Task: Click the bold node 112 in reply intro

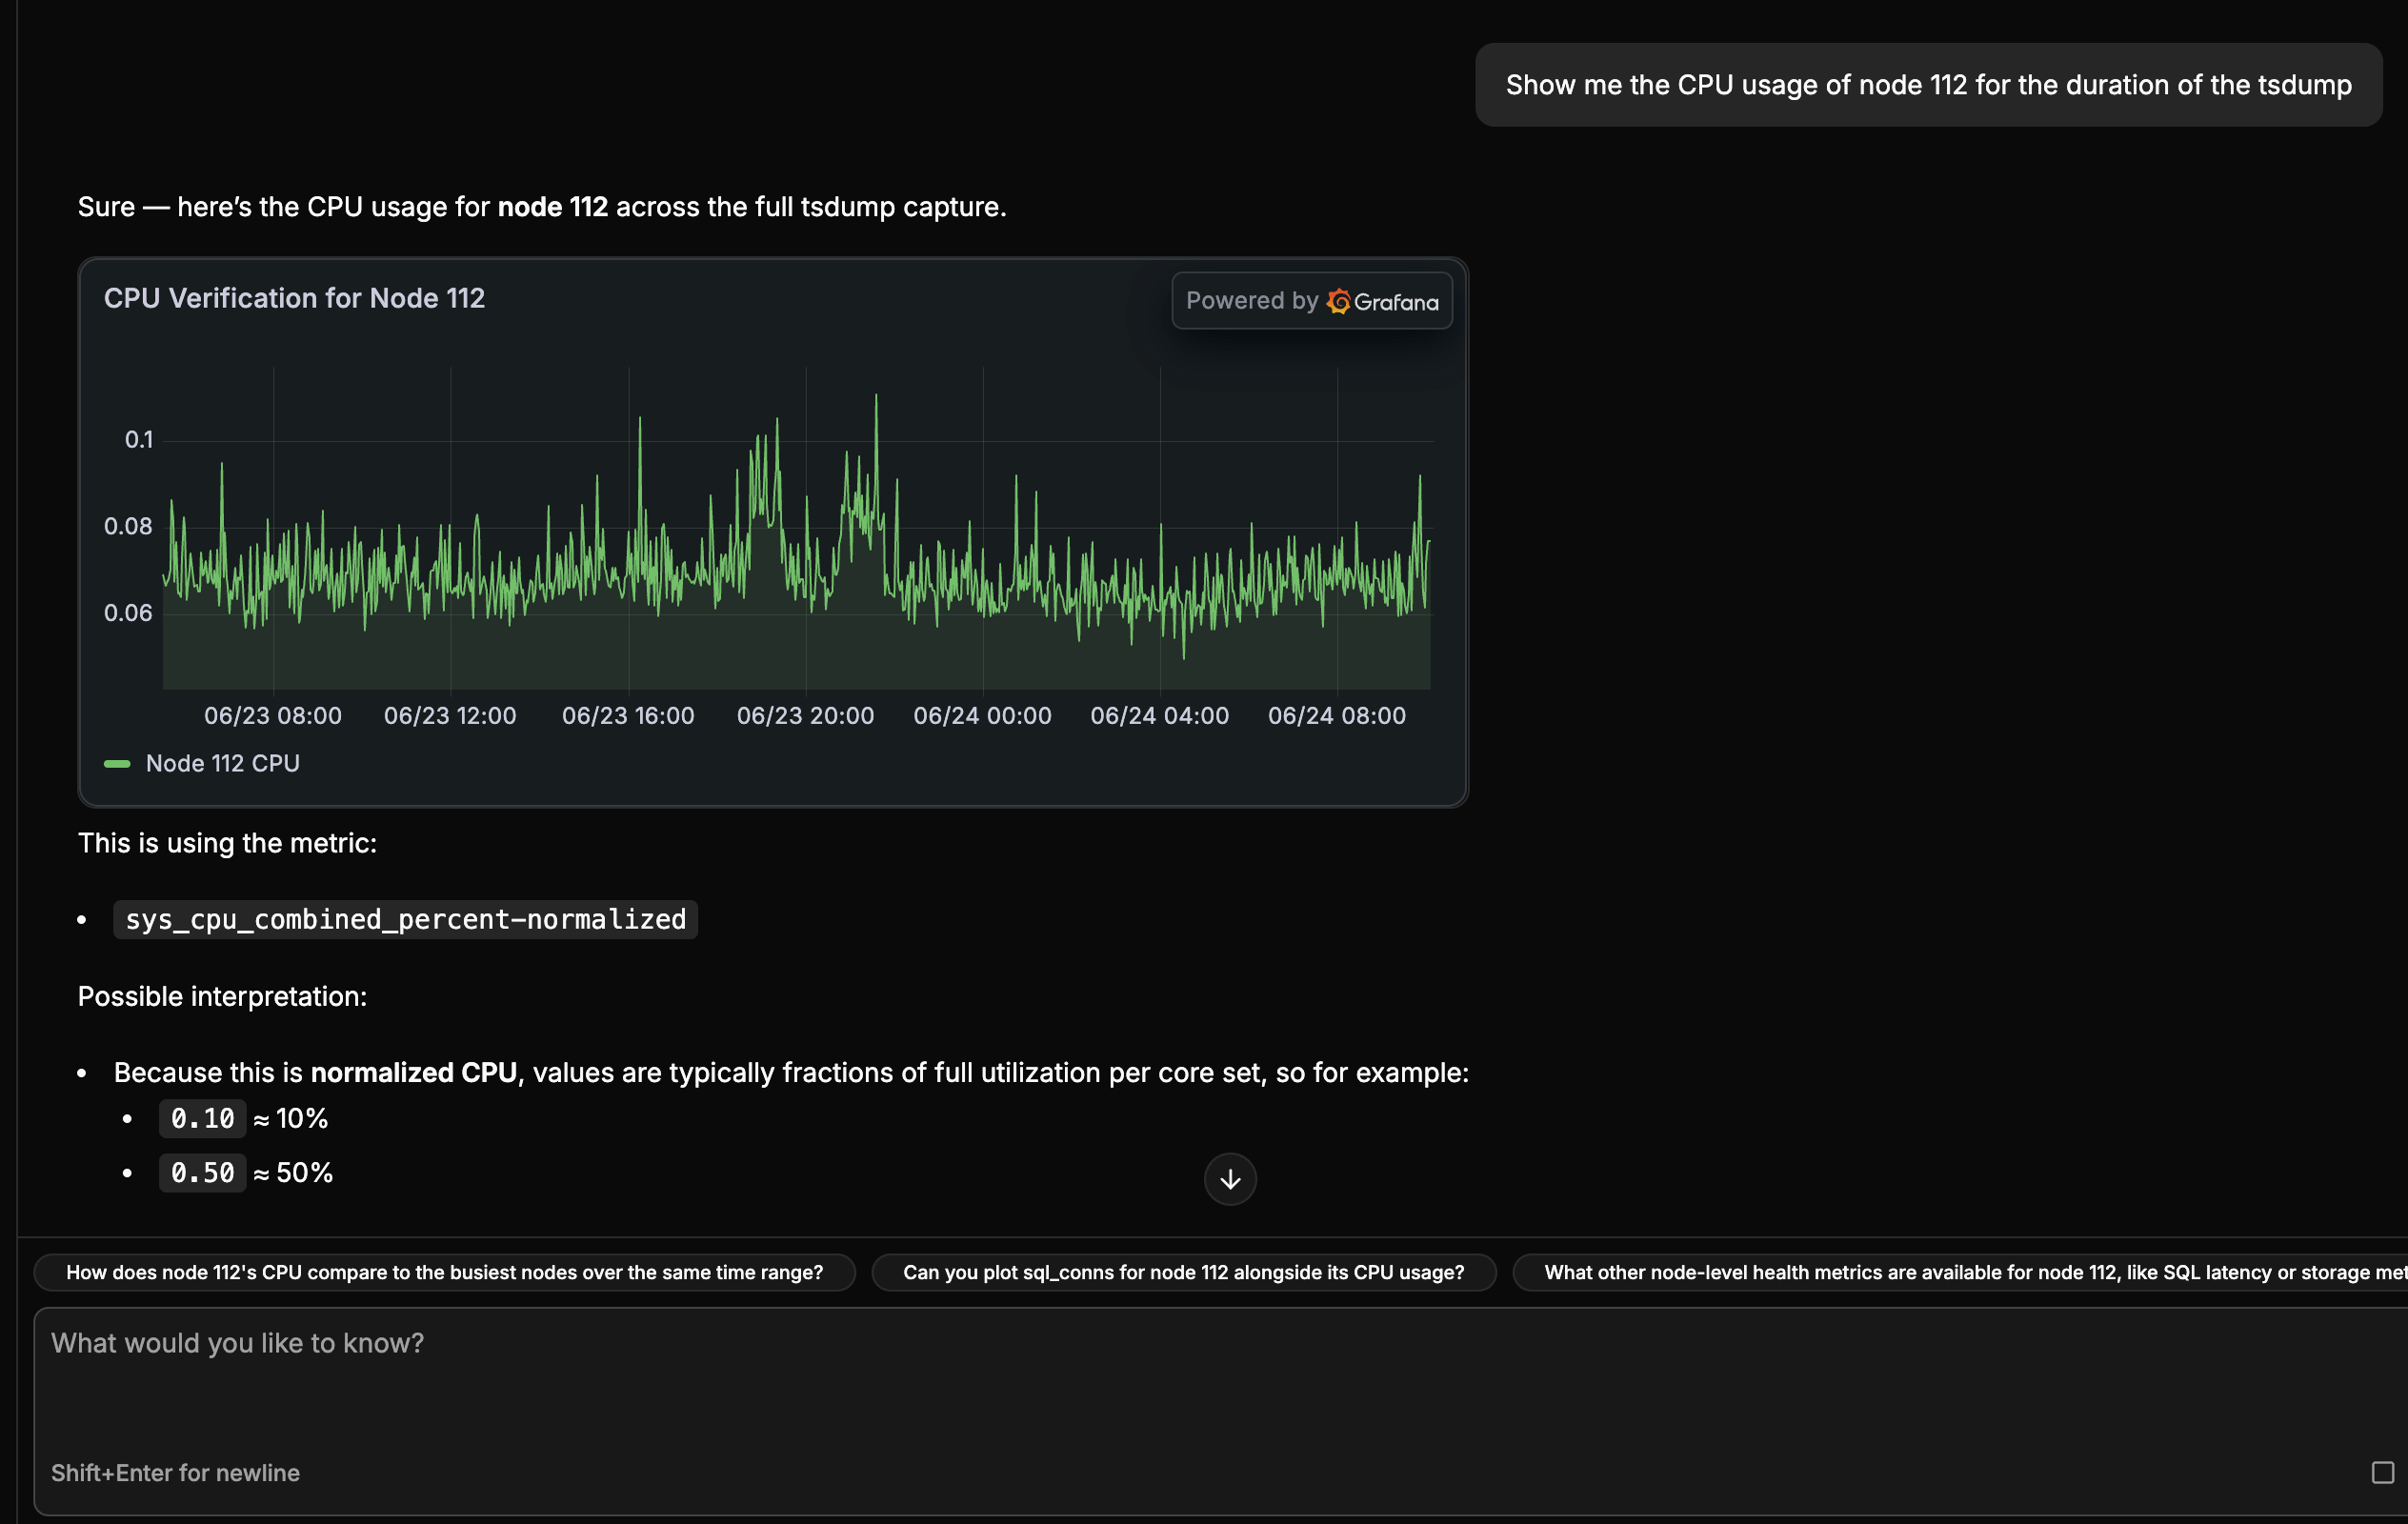Action: [x=553, y=207]
